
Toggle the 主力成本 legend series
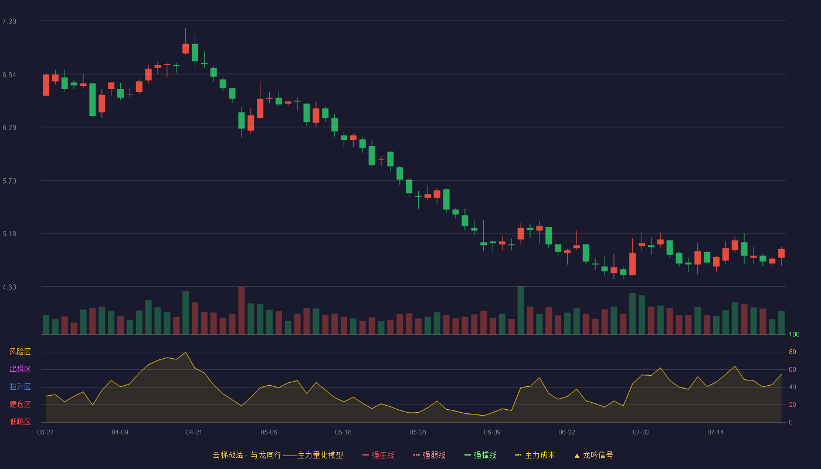click(x=535, y=455)
